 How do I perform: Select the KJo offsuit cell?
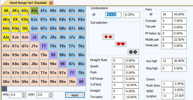point(16,37)
